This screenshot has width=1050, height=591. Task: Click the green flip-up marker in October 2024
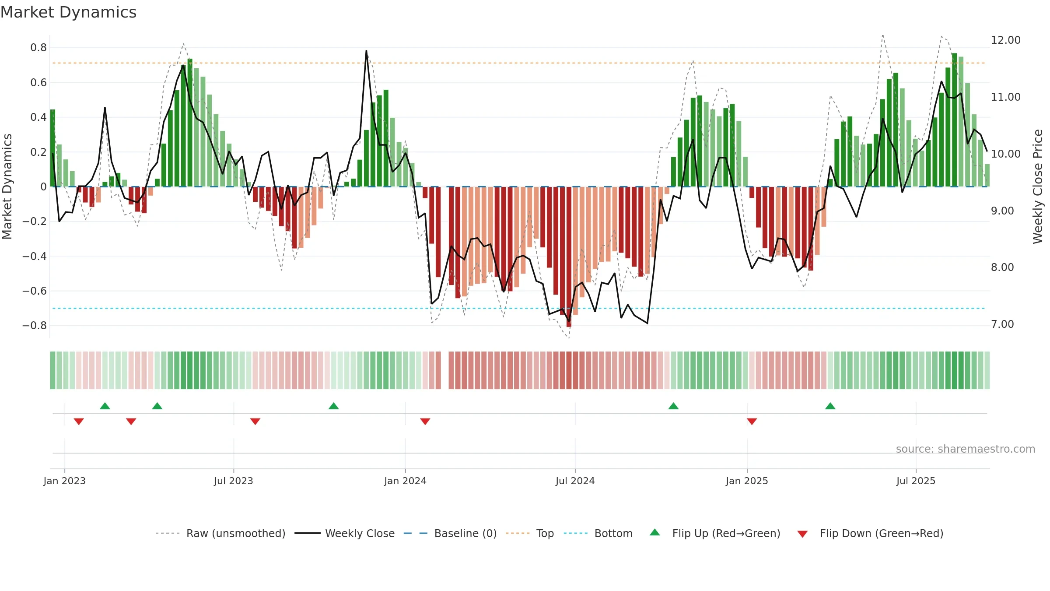[x=674, y=406]
